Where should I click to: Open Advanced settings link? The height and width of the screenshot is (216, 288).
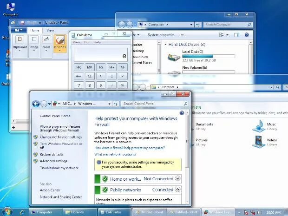53,161
